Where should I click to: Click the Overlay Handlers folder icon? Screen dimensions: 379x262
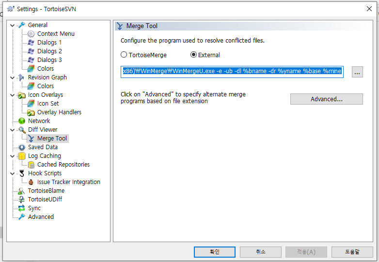coord(31,112)
